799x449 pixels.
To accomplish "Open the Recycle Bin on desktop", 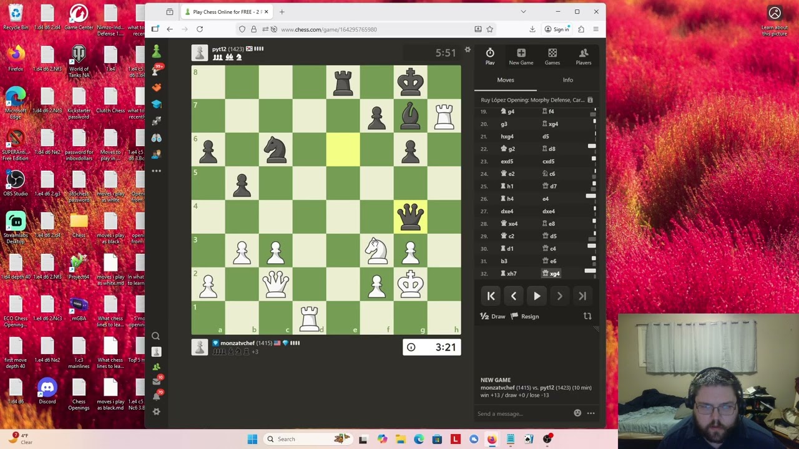I will (16, 17).
